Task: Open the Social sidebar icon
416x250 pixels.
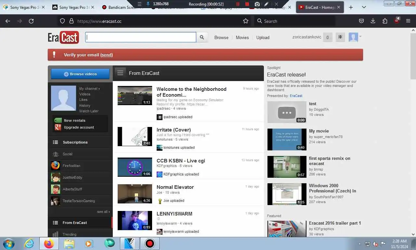Action: pyautogui.click(x=56, y=154)
